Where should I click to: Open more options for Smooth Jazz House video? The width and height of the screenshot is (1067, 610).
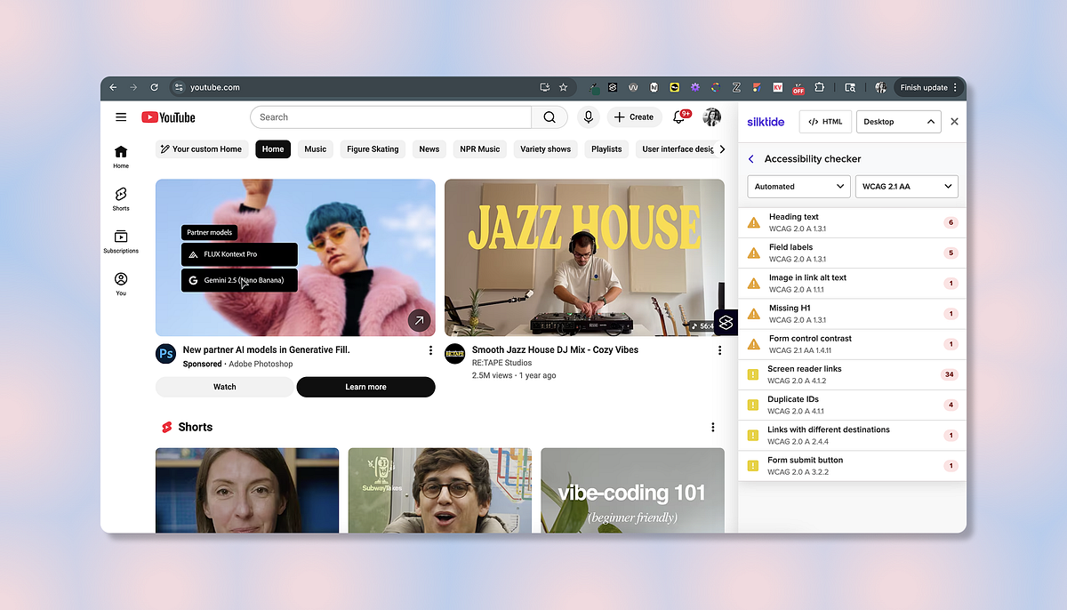(x=719, y=350)
